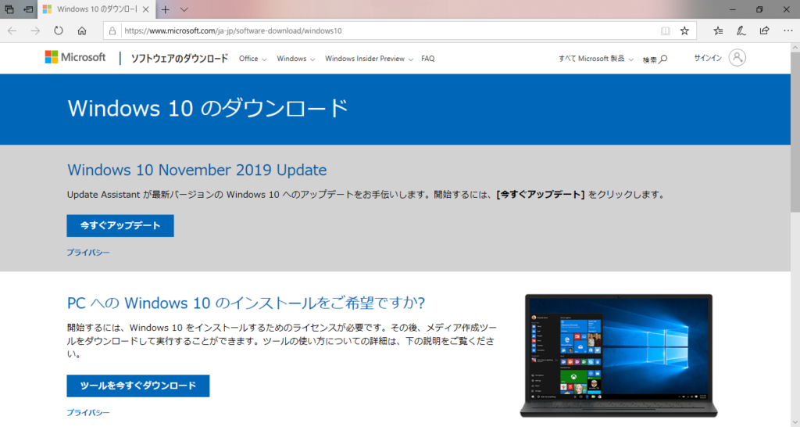Click the browser Back arrow

(x=12, y=30)
